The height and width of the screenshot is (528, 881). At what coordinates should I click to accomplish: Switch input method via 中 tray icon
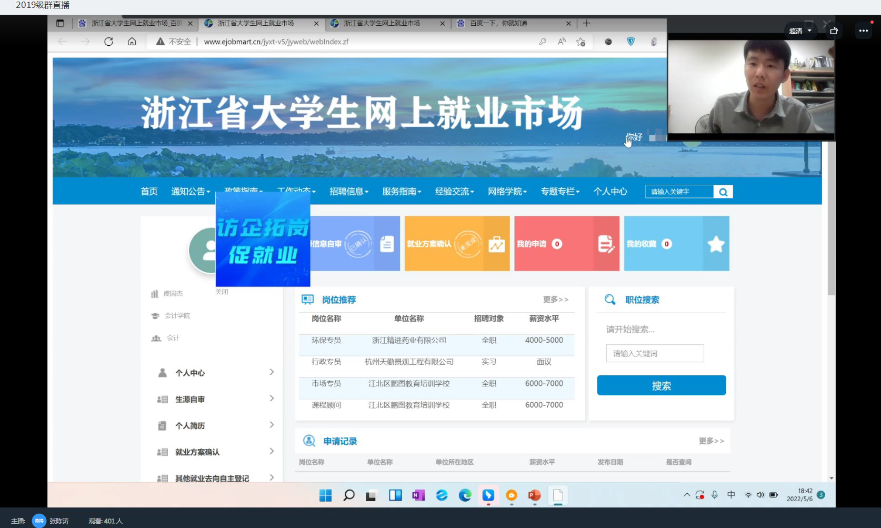(x=731, y=495)
